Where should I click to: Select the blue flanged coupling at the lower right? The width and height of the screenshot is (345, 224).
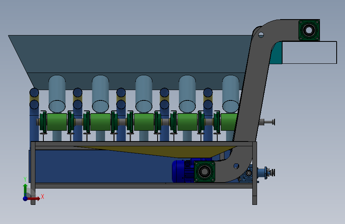tap(266, 173)
